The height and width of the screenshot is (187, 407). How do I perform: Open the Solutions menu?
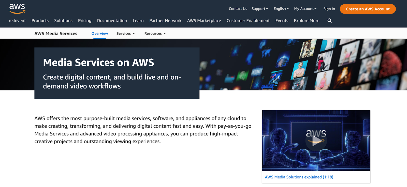click(x=63, y=21)
